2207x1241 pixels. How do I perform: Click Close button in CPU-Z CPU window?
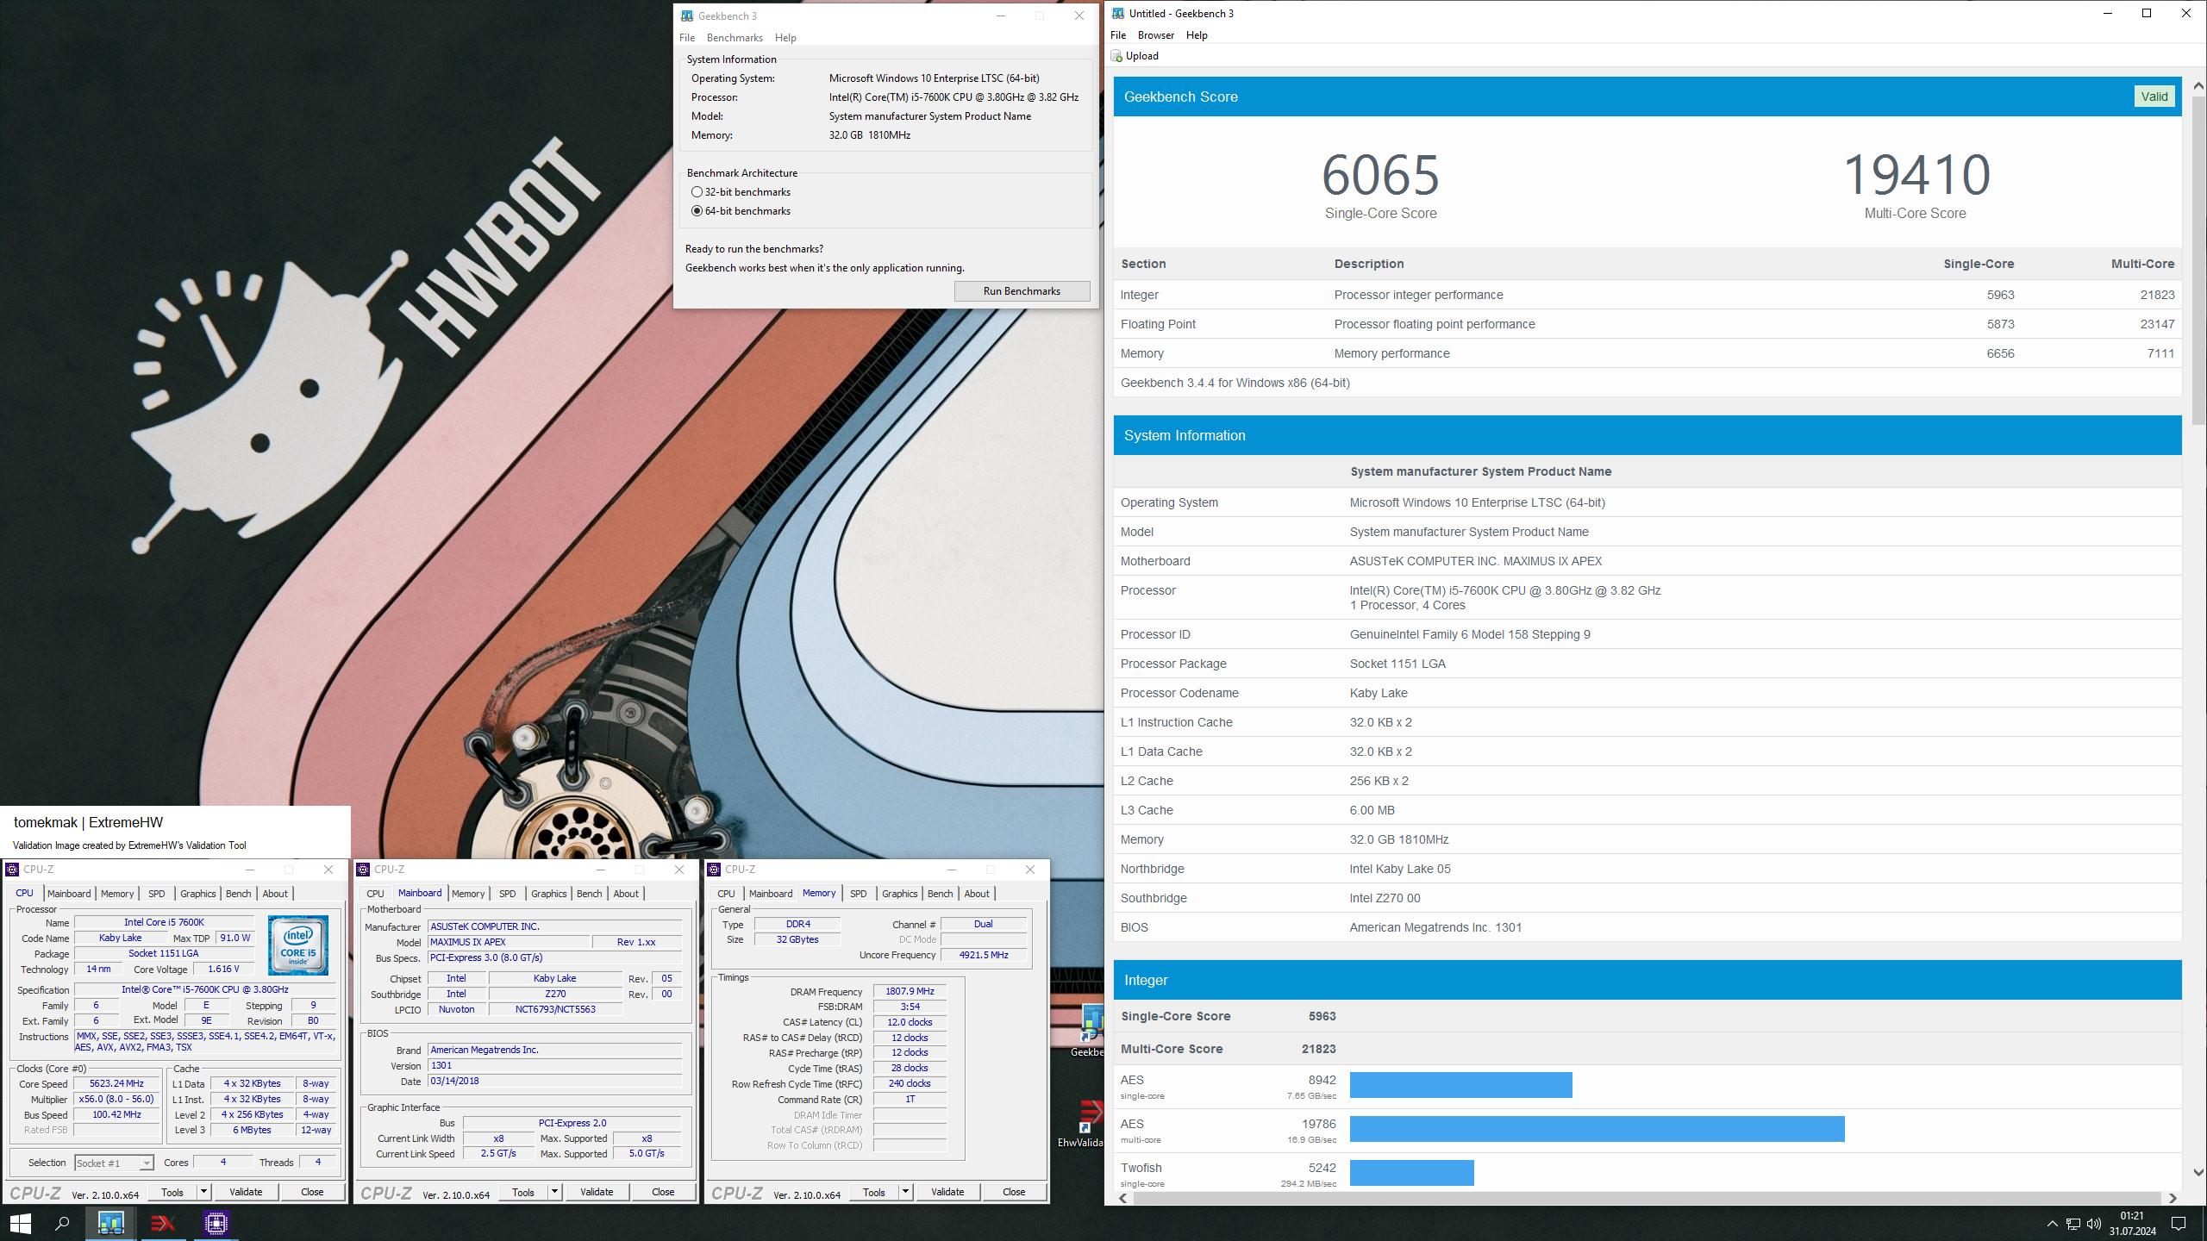pos(312,1192)
